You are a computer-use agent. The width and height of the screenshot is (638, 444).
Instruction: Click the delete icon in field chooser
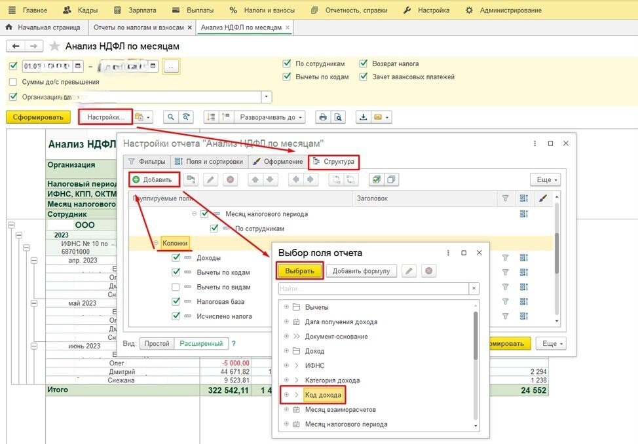tap(428, 271)
